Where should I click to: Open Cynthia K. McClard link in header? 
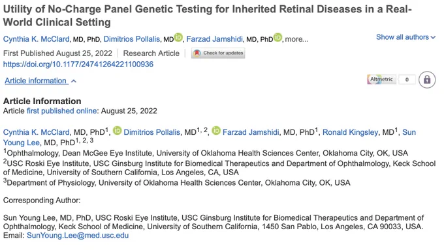[37, 39]
